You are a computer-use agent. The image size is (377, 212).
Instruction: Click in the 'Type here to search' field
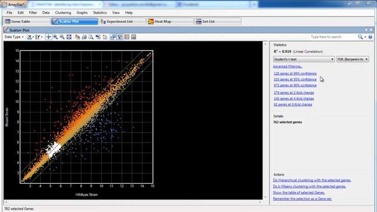point(333,37)
